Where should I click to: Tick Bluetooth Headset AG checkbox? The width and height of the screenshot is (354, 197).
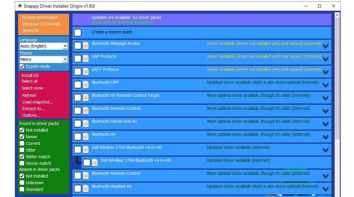(78, 188)
